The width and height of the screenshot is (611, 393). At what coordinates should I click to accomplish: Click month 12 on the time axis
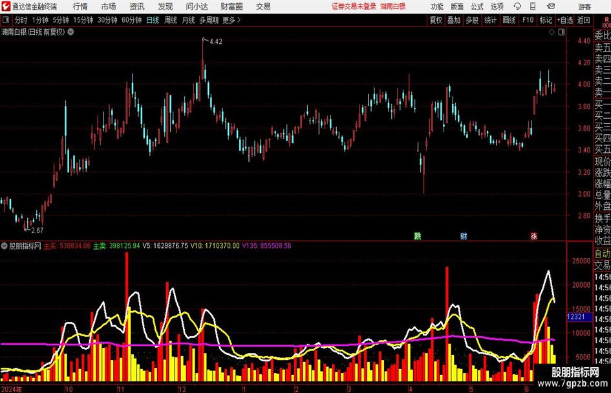182,388
